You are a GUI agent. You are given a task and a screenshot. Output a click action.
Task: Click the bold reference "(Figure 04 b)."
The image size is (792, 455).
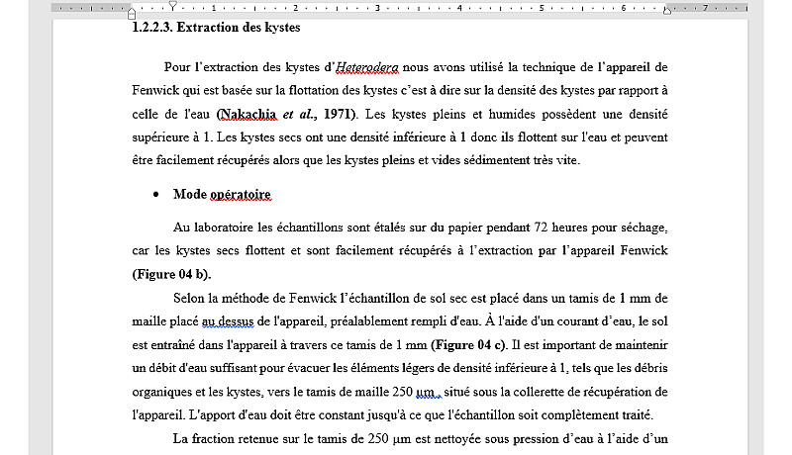point(171,274)
